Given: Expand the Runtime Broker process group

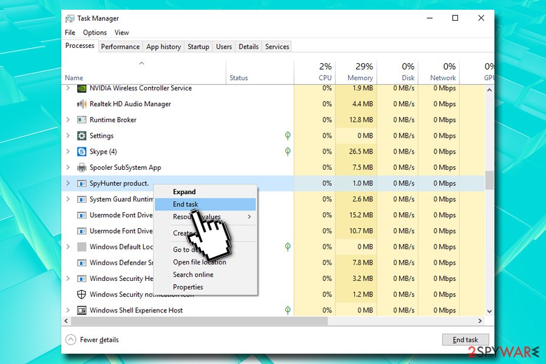Looking at the screenshot, I should [x=68, y=120].
